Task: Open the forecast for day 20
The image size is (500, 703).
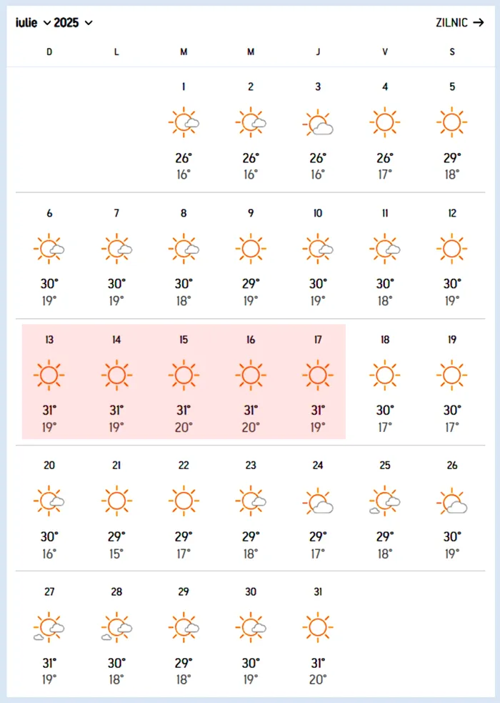Action: pyautogui.click(x=49, y=508)
